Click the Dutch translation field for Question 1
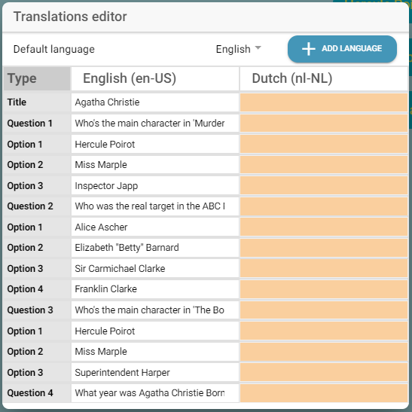This screenshot has height=412, width=412. (324, 124)
